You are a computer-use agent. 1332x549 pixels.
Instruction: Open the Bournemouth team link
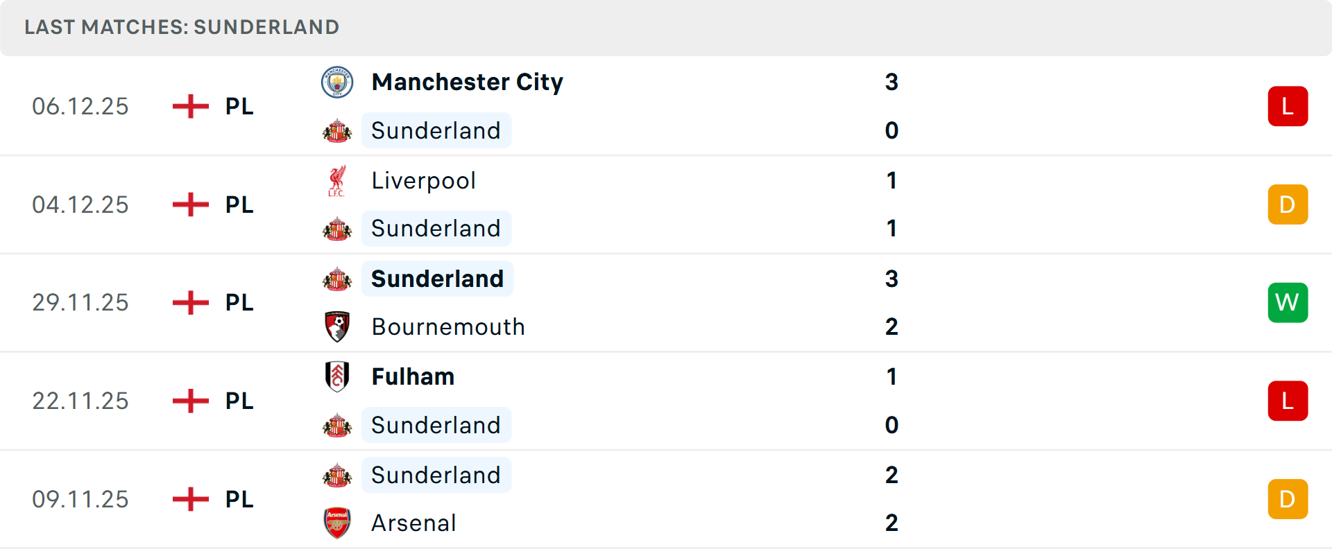[448, 326]
